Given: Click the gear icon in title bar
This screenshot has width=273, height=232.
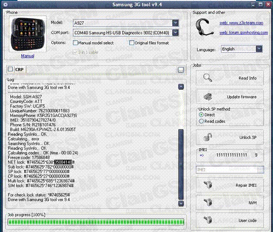Looking at the screenshot, I should point(6,4).
